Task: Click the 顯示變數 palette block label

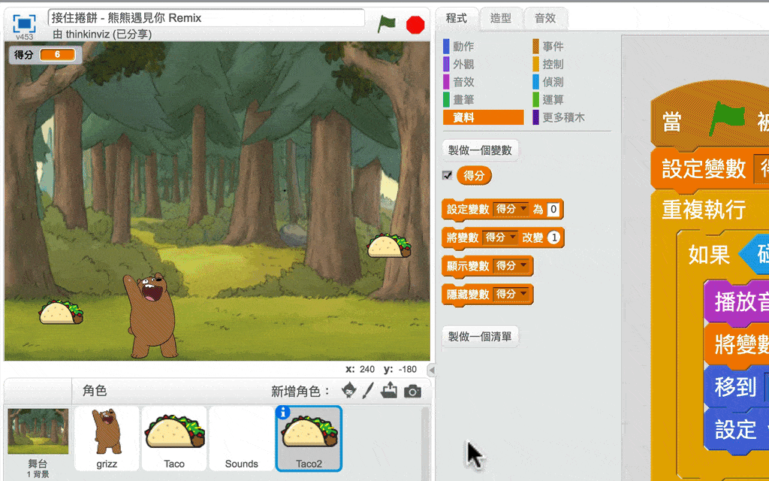Action: point(468,266)
